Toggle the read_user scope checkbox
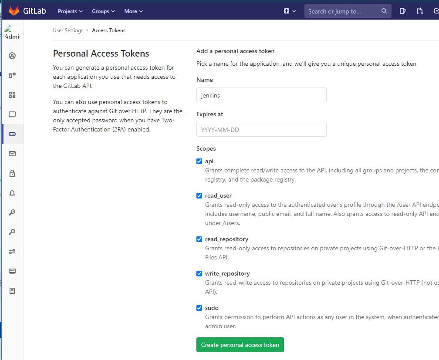The image size is (439, 360). (199, 195)
